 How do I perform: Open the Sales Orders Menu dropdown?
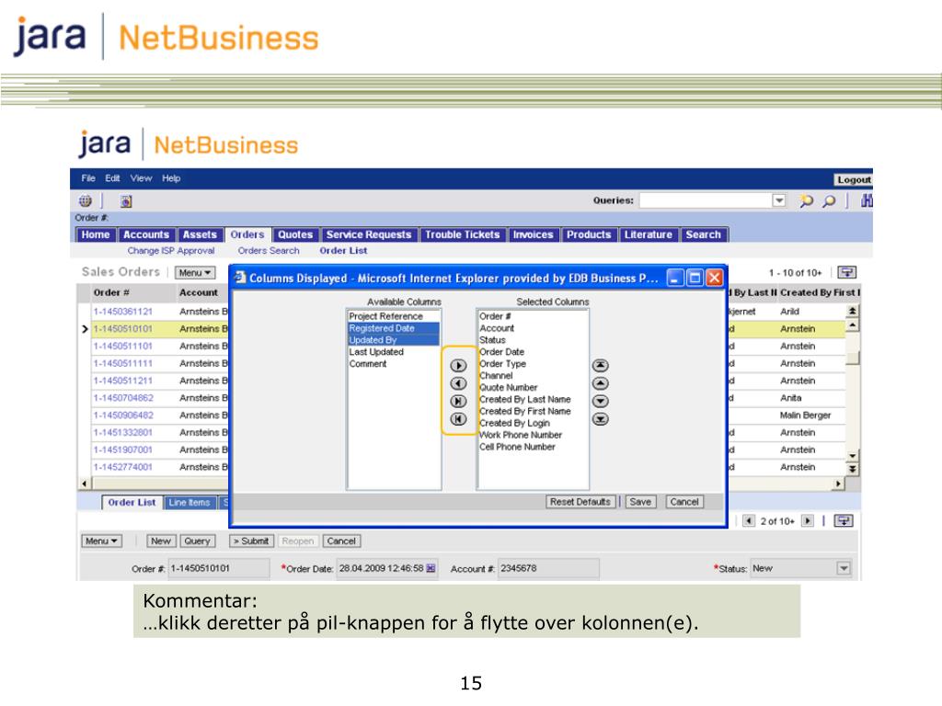tap(195, 272)
